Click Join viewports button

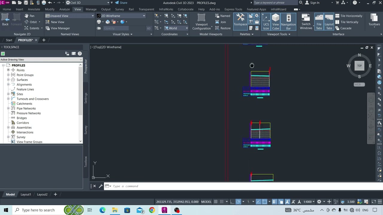coord(221,22)
